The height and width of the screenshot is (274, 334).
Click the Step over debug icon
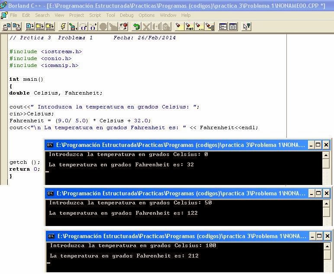point(83,27)
